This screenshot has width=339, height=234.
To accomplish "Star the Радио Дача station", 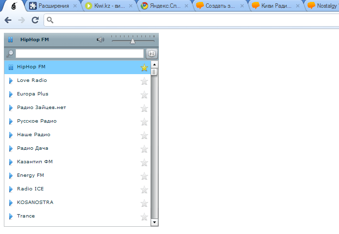I will coord(144,149).
